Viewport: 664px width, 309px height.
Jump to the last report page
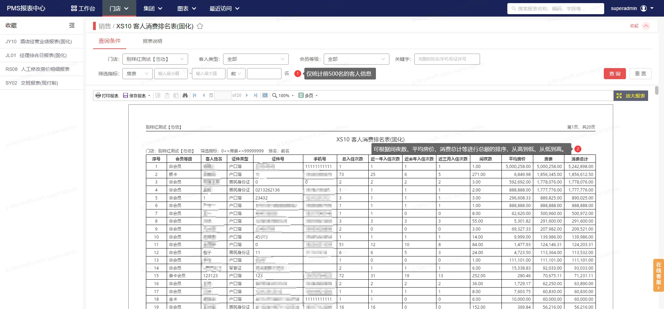click(256, 95)
